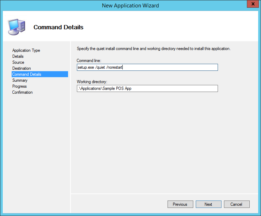Image resolution: width=261 pixels, height=216 pixels.
Task: Click the Summary step in sidebar
Action: click(x=20, y=80)
